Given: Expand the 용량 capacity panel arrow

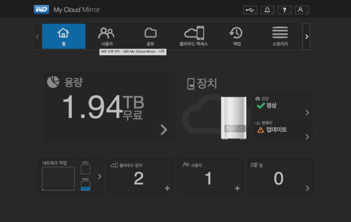Looking at the screenshot, I should click(x=164, y=130).
